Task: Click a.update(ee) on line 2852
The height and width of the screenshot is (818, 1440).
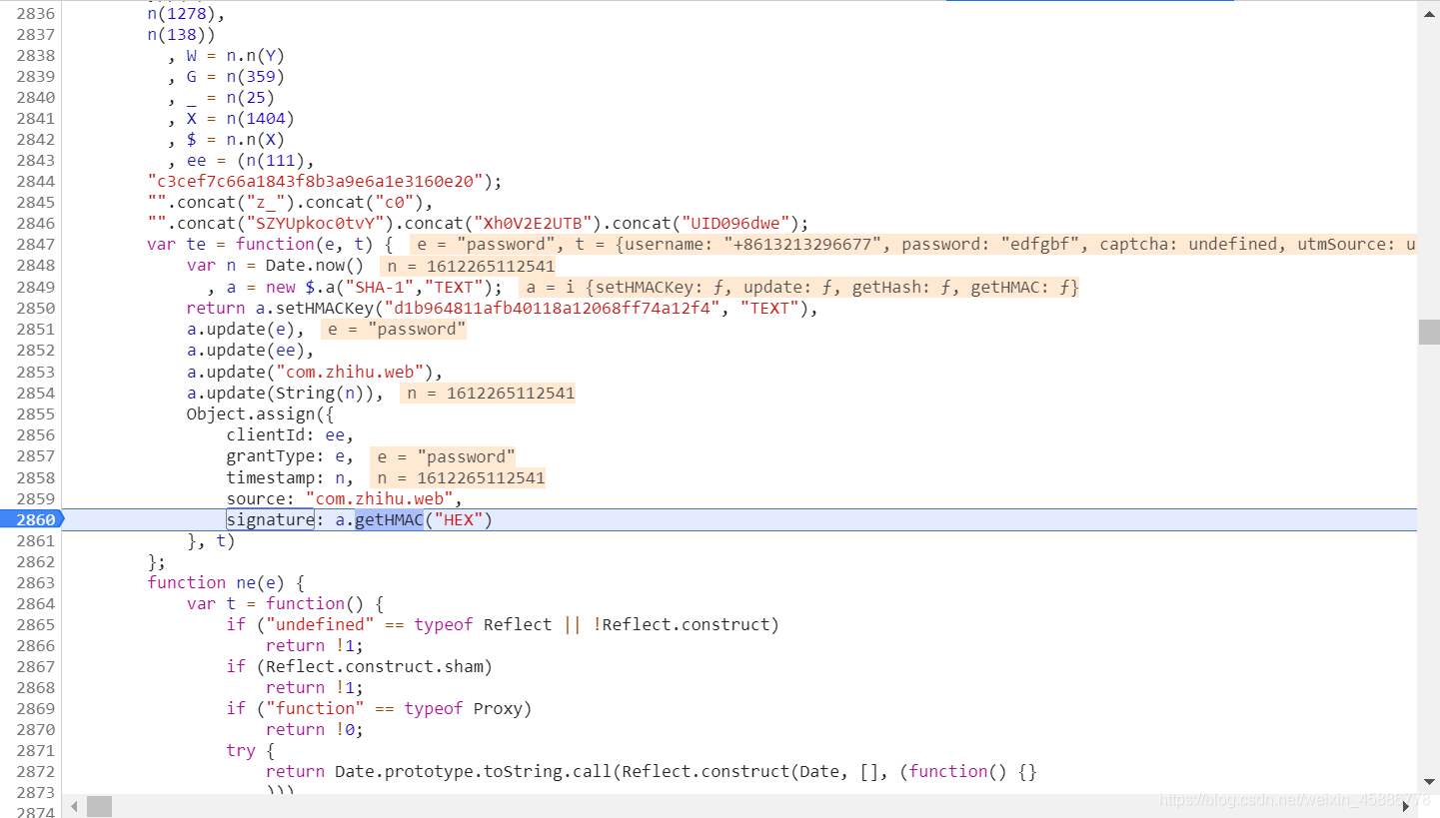Action: pyautogui.click(x=246, y=351)
